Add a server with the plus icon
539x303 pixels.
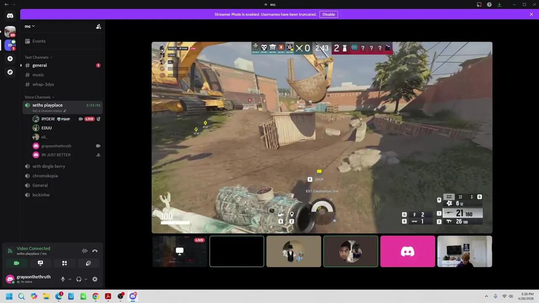click(10, 58)
